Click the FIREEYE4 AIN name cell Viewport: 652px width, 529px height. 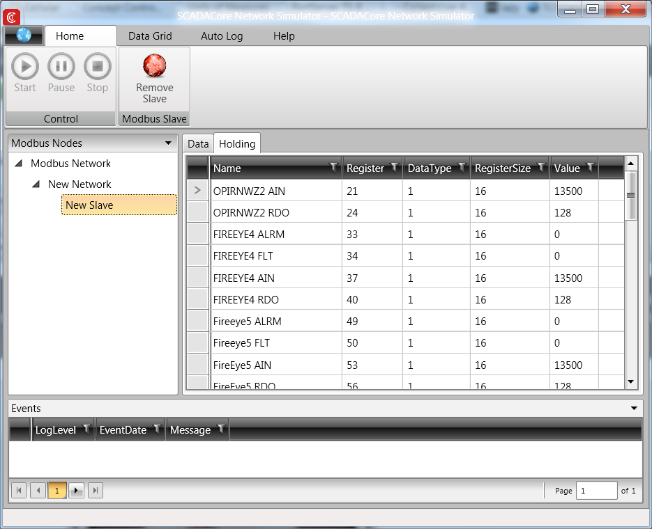pos(276,278)
